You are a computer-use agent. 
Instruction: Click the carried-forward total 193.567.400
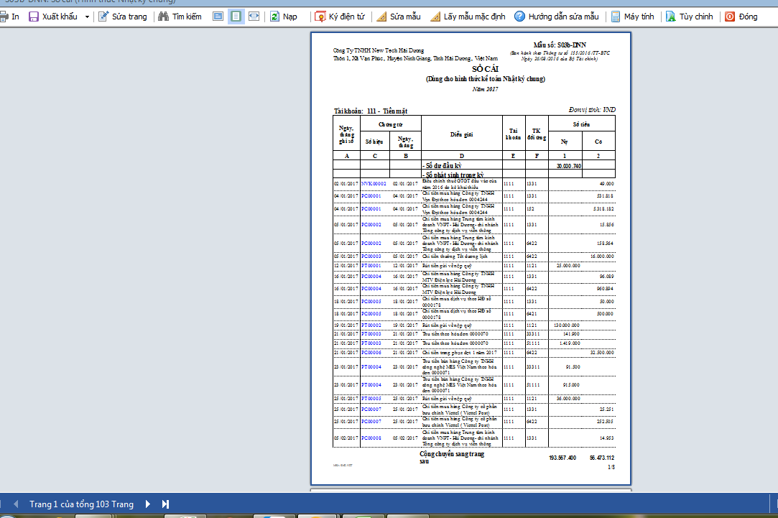click(562, 458)
